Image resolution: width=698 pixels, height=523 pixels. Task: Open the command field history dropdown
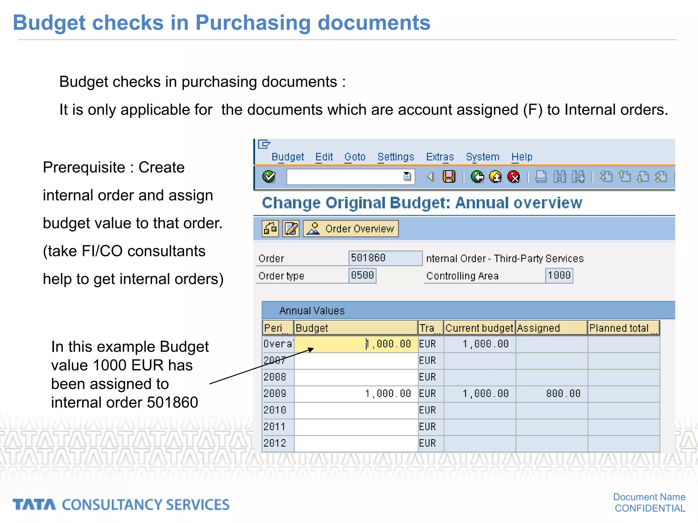(x=407, y=177)
